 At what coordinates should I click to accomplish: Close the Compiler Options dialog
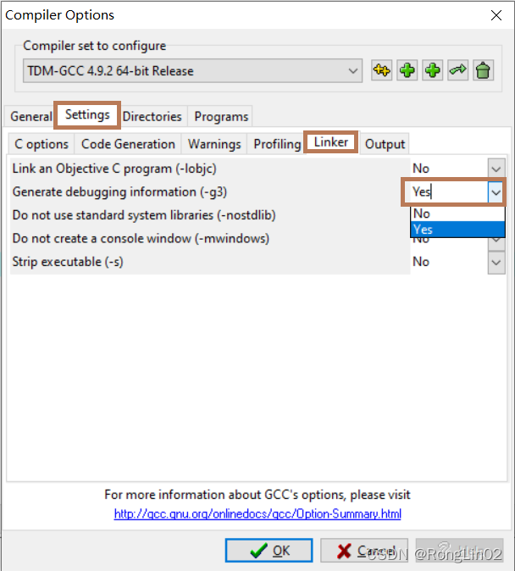tap(496, 15)
